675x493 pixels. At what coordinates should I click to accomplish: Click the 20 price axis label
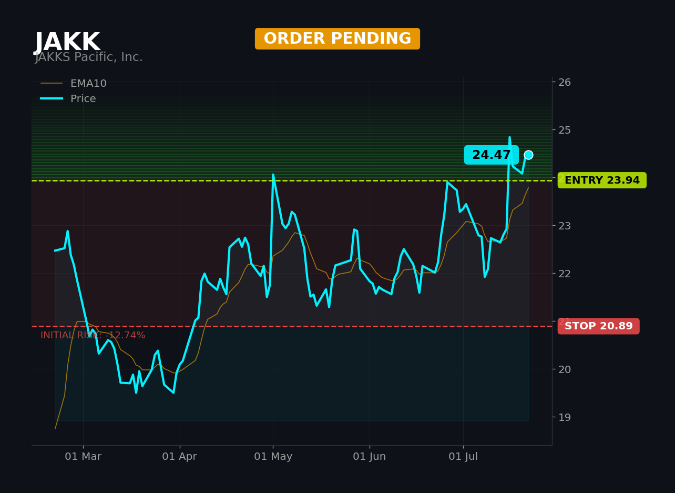pyautogui.click(x=565, y=369)
